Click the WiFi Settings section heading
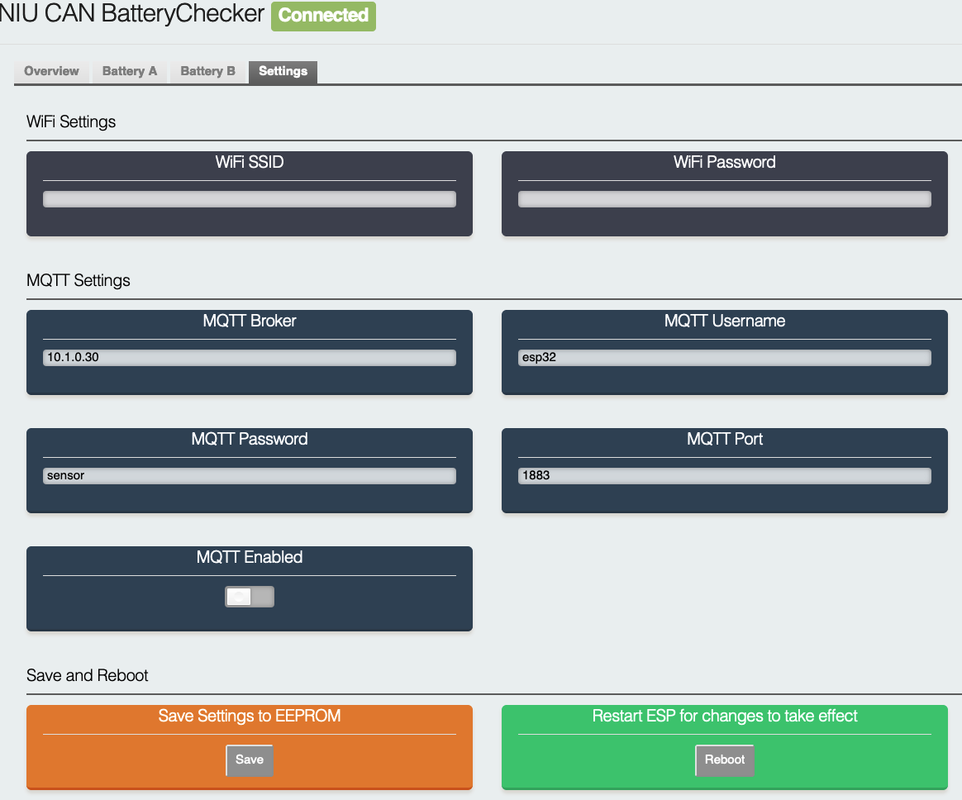 coord(71,122)
